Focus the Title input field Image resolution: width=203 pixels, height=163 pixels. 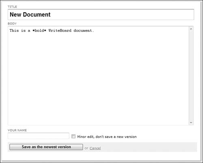(101, 15)
